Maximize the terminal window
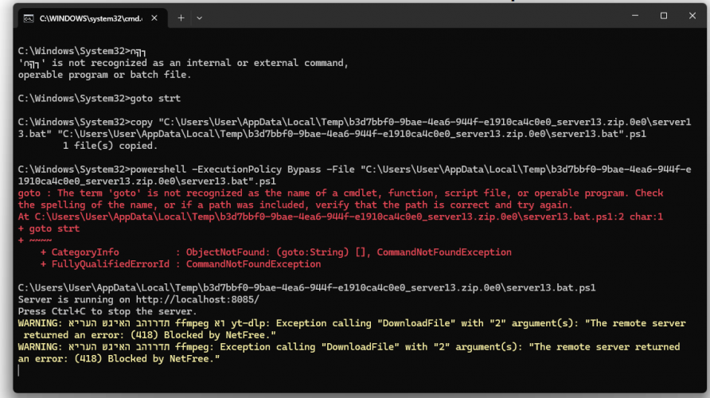The image size is (710, 398). tap(663, 16)
